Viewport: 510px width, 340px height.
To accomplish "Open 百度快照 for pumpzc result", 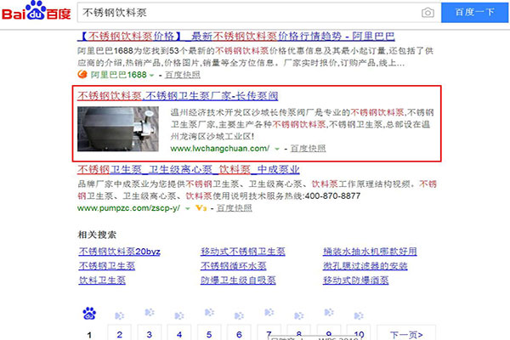I will coord(235,208).
